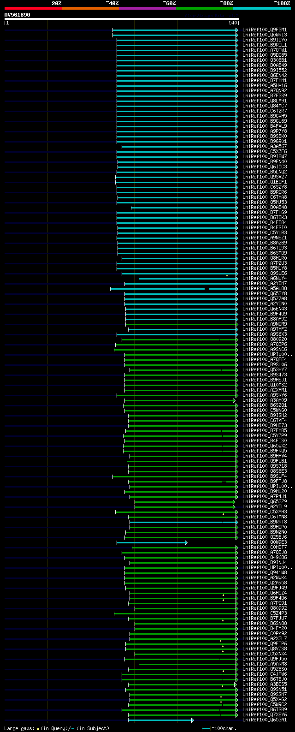Select label UniRef100_B9S1F4

tap(265, 476)
